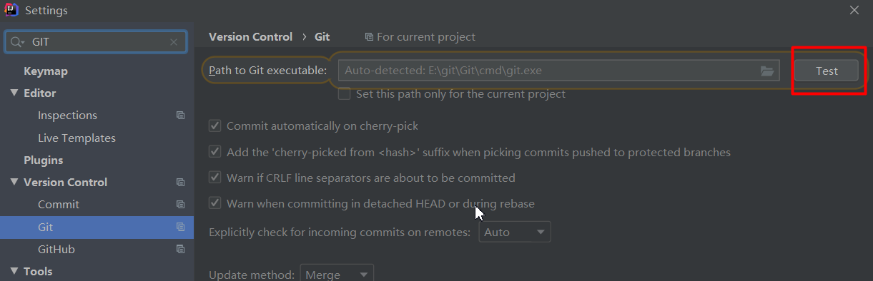The height and width of the screenshot is (281, 873).
Task: Select the GitHub settings item
Action: tap(56, 250)
